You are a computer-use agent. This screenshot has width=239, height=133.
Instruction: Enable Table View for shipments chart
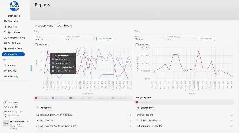tap(36, 45)
